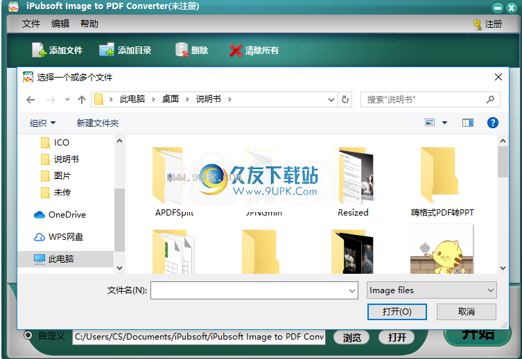Click the Add File (添加文件) toolbar icon
The height and width of the screenshot is (359, 522).
coord(39,50)
